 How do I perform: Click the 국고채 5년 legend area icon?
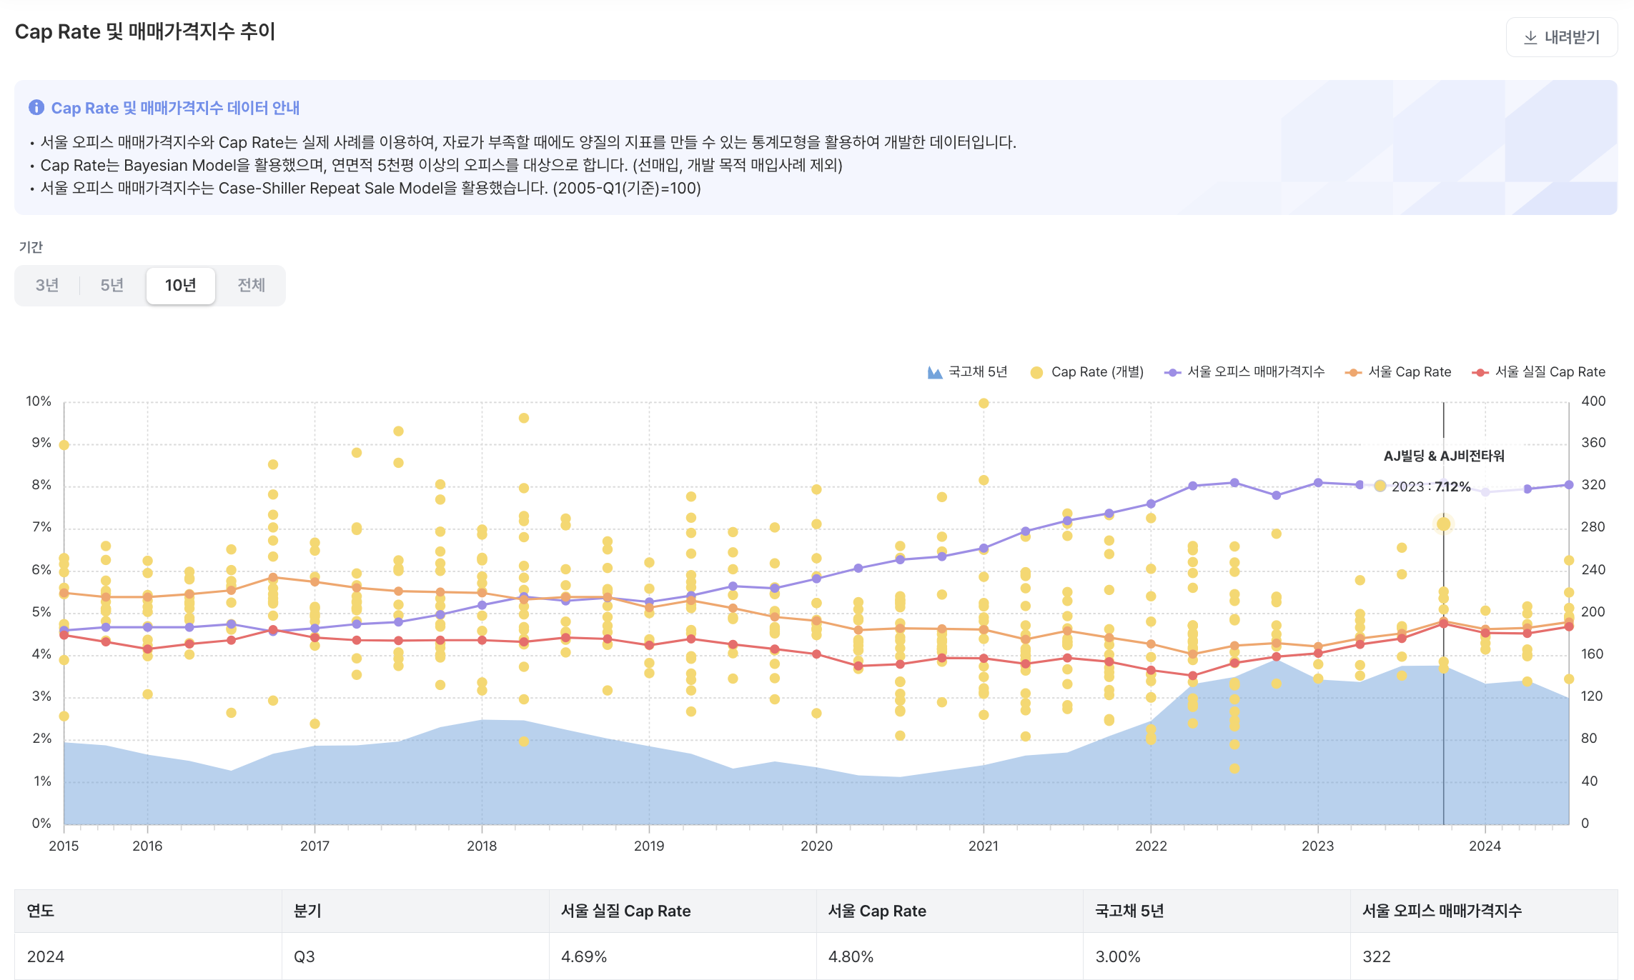pyautogui.click(x=934, y=372)
